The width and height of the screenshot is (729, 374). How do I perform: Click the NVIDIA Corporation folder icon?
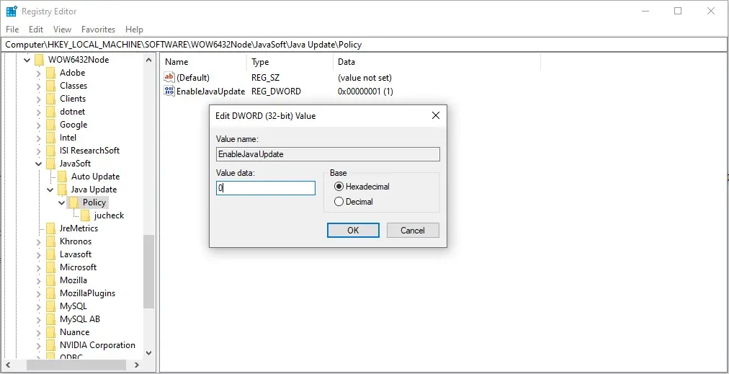50,345
